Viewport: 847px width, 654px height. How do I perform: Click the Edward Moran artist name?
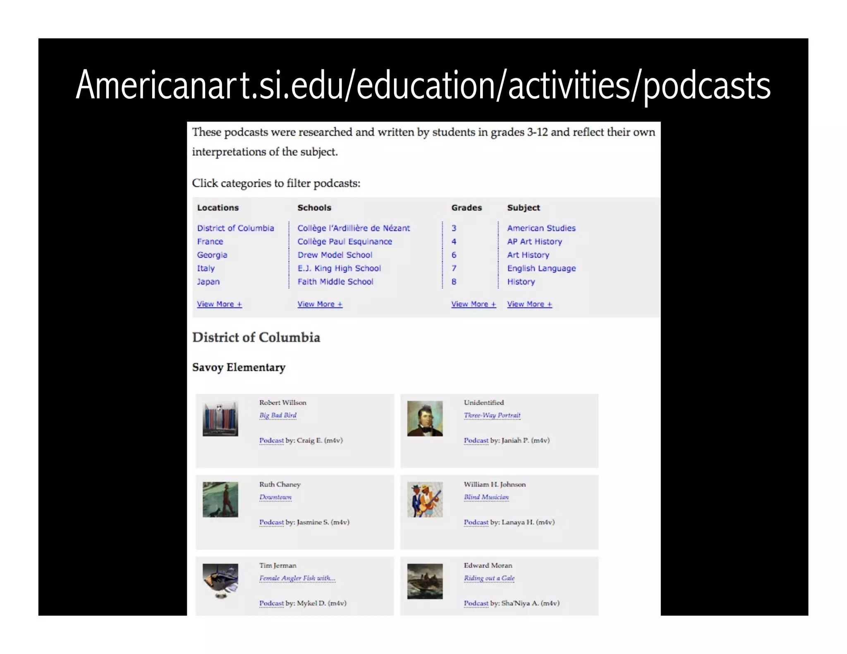click(488, 566)
